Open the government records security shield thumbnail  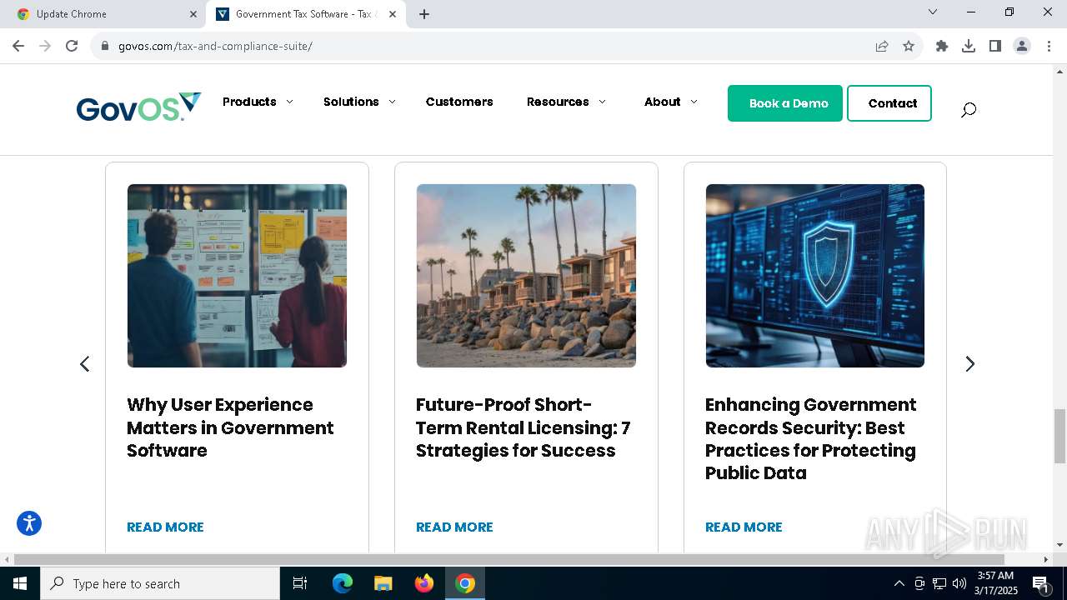[x=814, y=276]
